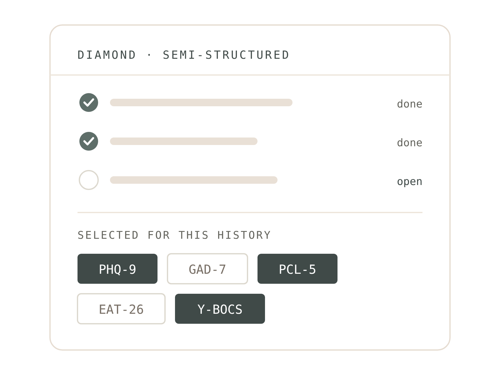The image size is (500, 375).
Task: Toggle the Y-BOCS chip off
Action: coord(220,309)
